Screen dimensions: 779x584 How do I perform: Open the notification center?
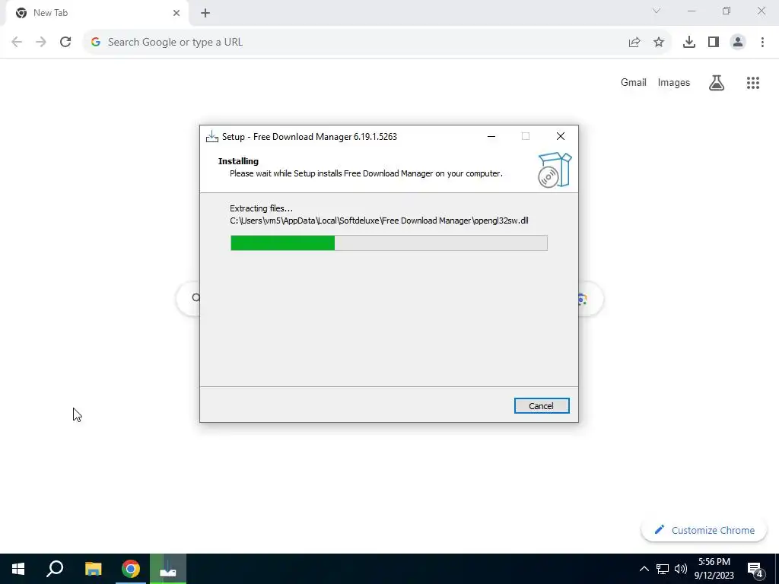755,570
